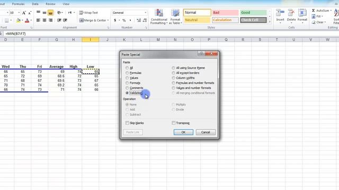Apply accounting dollar number format
This screenshot has width=339, height=190.
pyautogui.click(x=115, y=20)
